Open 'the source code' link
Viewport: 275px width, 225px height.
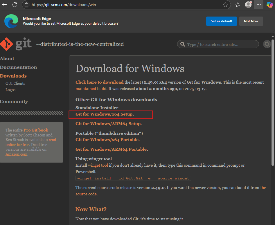(x=86, y=194)
